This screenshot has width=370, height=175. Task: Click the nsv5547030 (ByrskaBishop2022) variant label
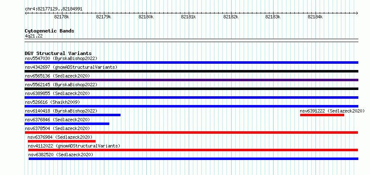pyautogui.click(x=61, y=58)
